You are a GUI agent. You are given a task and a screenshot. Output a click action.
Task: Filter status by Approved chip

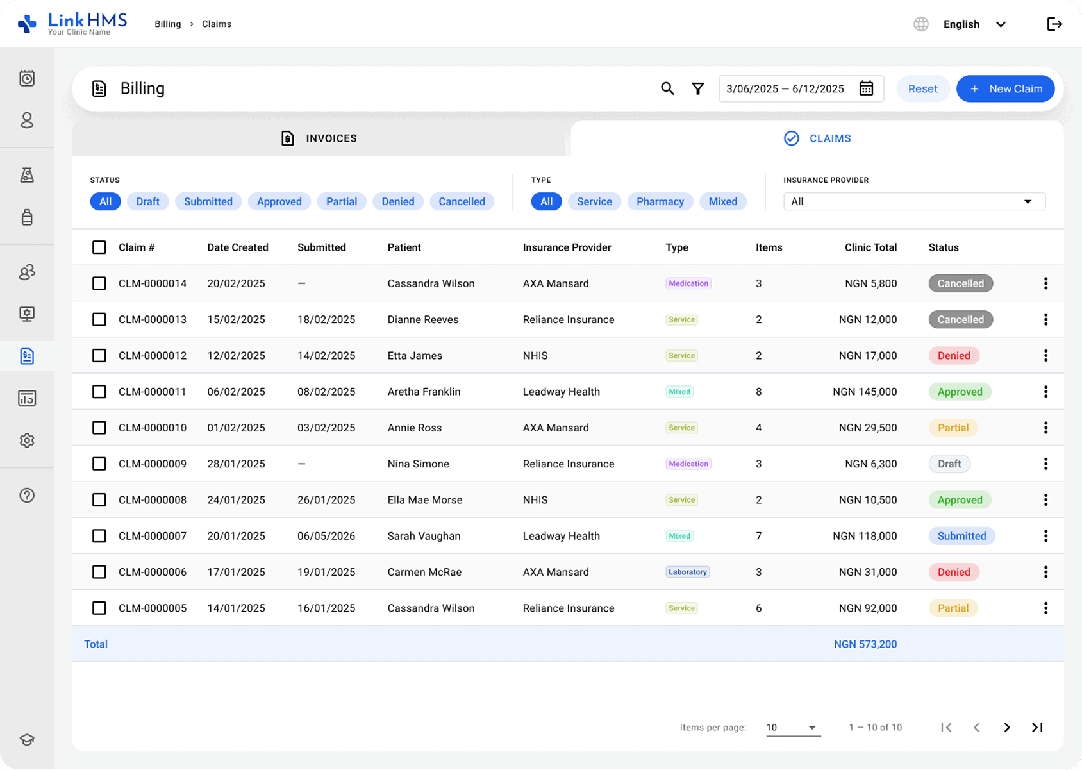[279, 201]
